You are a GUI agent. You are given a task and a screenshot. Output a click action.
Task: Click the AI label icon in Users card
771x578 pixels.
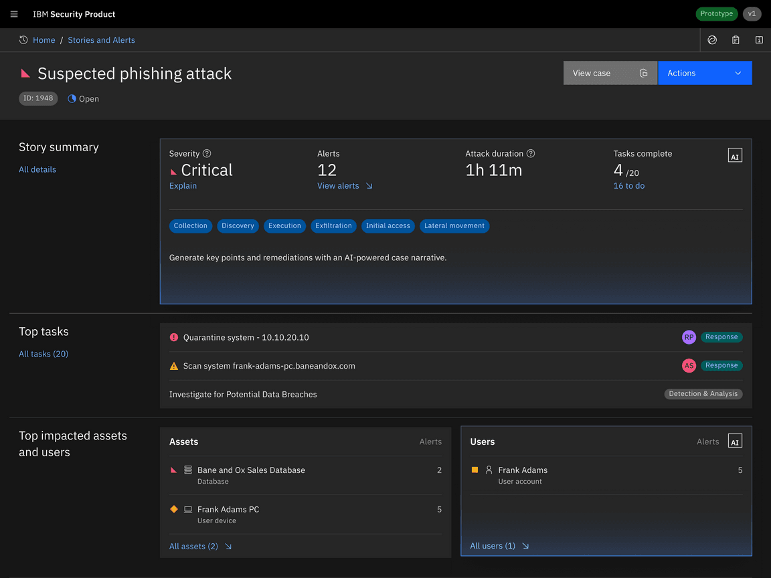(735, 442)
